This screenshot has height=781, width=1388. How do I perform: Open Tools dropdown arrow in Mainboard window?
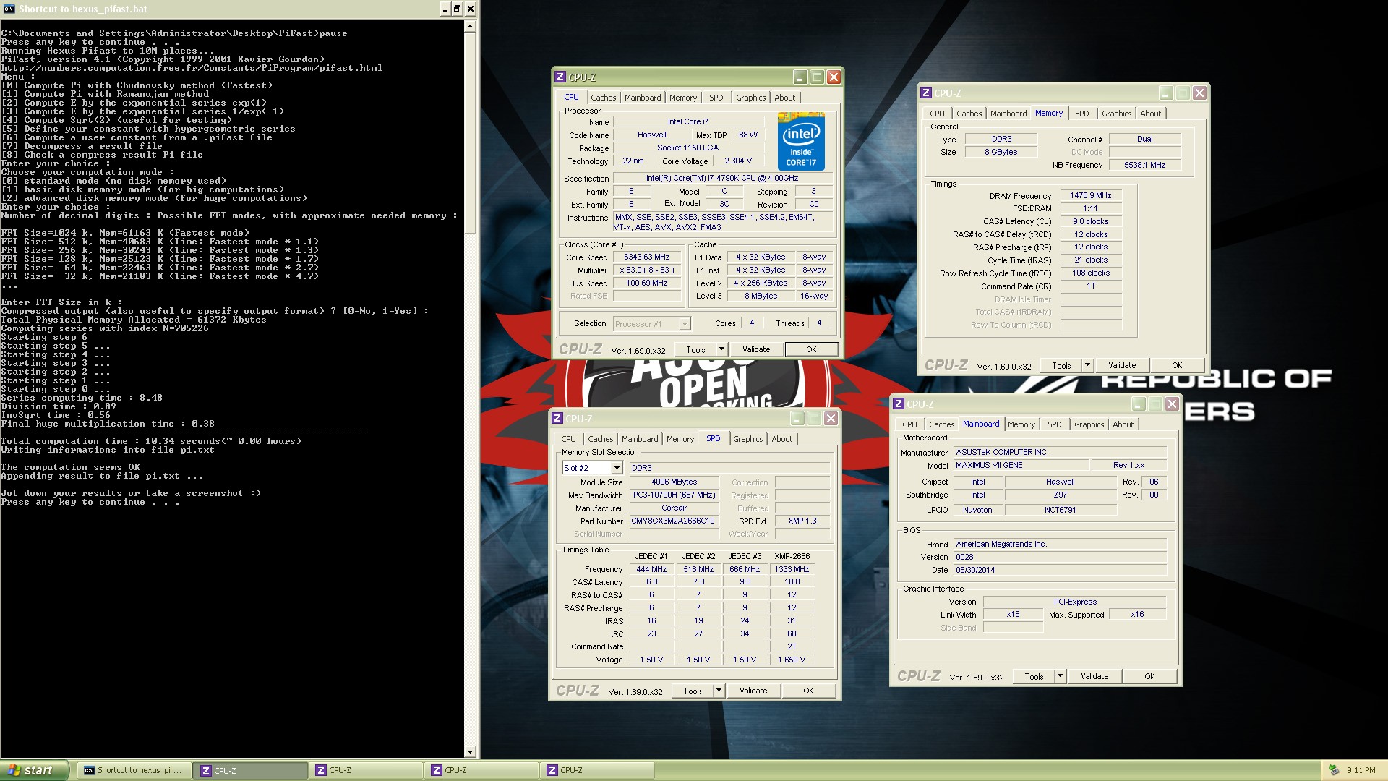pos(1060,676)
